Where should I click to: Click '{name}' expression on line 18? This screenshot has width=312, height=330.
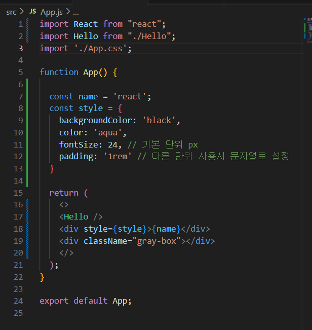pos(166,229)
